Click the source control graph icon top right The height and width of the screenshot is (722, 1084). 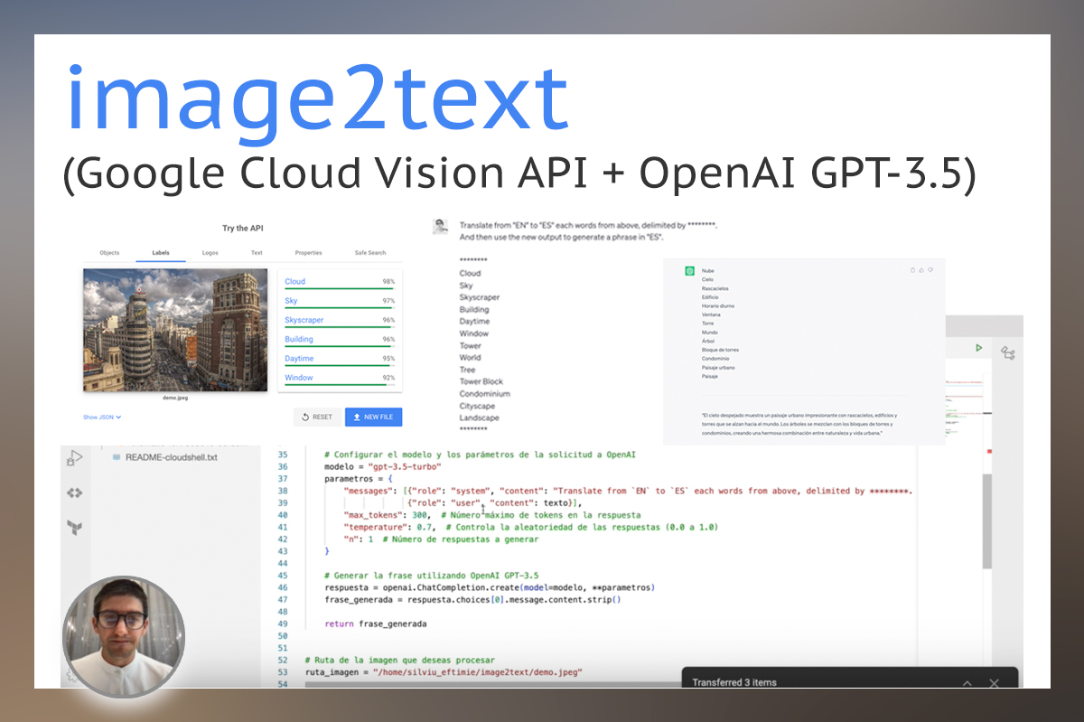[1007, 354]
